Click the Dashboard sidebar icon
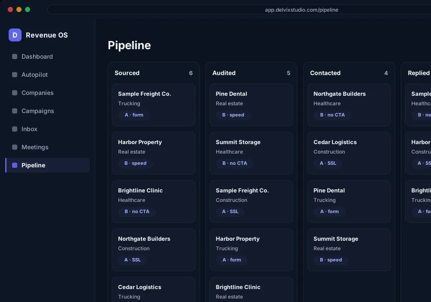This screenshot has width=431, height=302. pyautogui.click(x=15, y=57)
